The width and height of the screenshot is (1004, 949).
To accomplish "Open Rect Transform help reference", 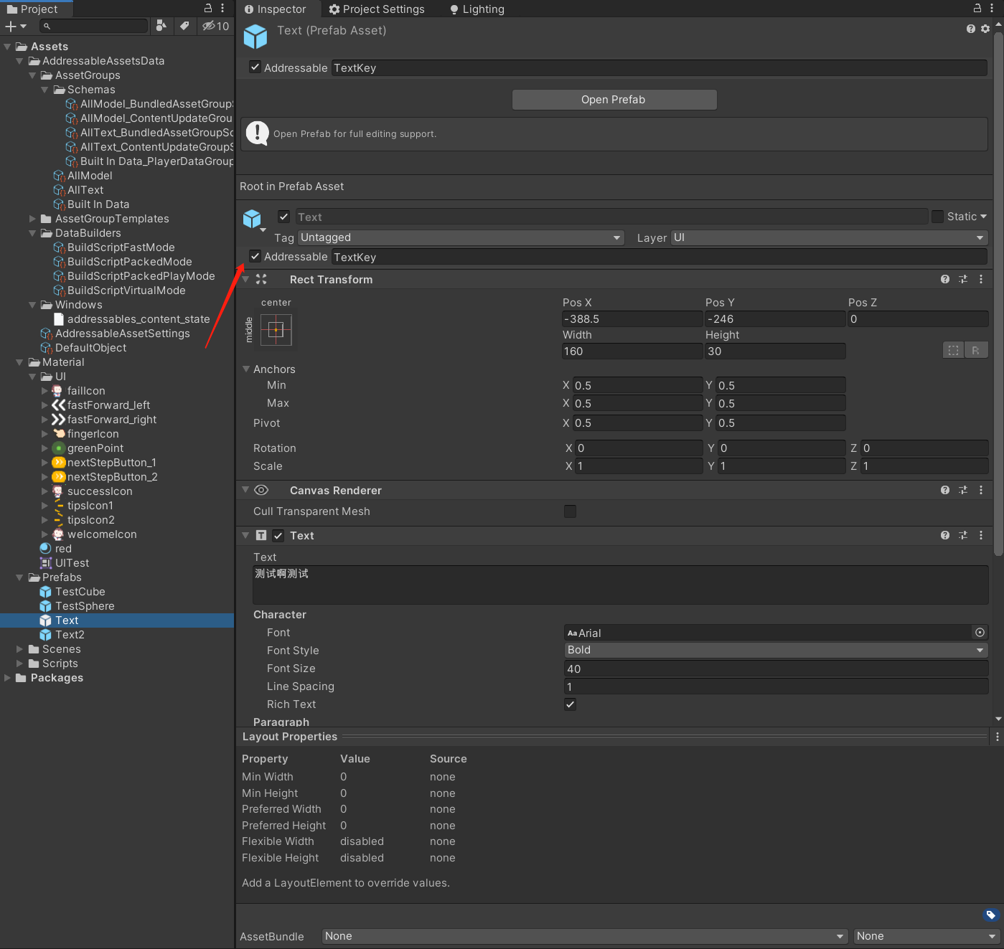I will point(945,279).
